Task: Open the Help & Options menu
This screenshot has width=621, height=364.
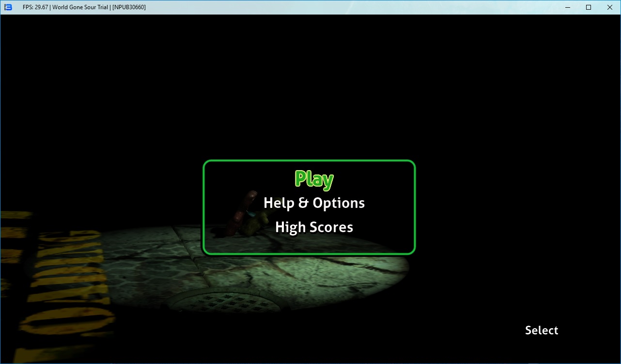Action: tap(314, 203)
